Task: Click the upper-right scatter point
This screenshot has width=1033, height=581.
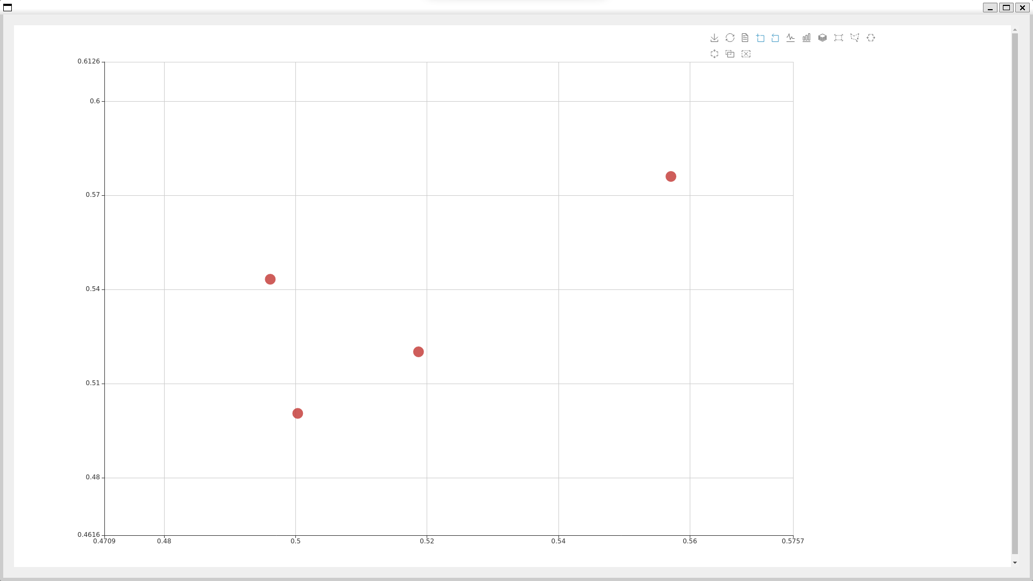Action: [x=671, y=176]
